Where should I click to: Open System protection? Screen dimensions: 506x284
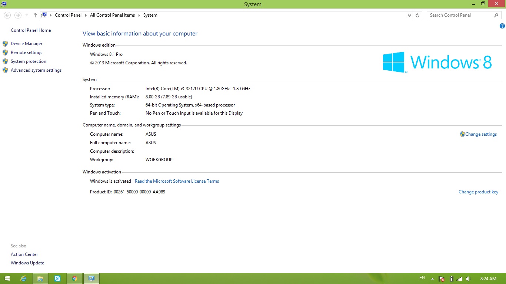tap(29, 61)
